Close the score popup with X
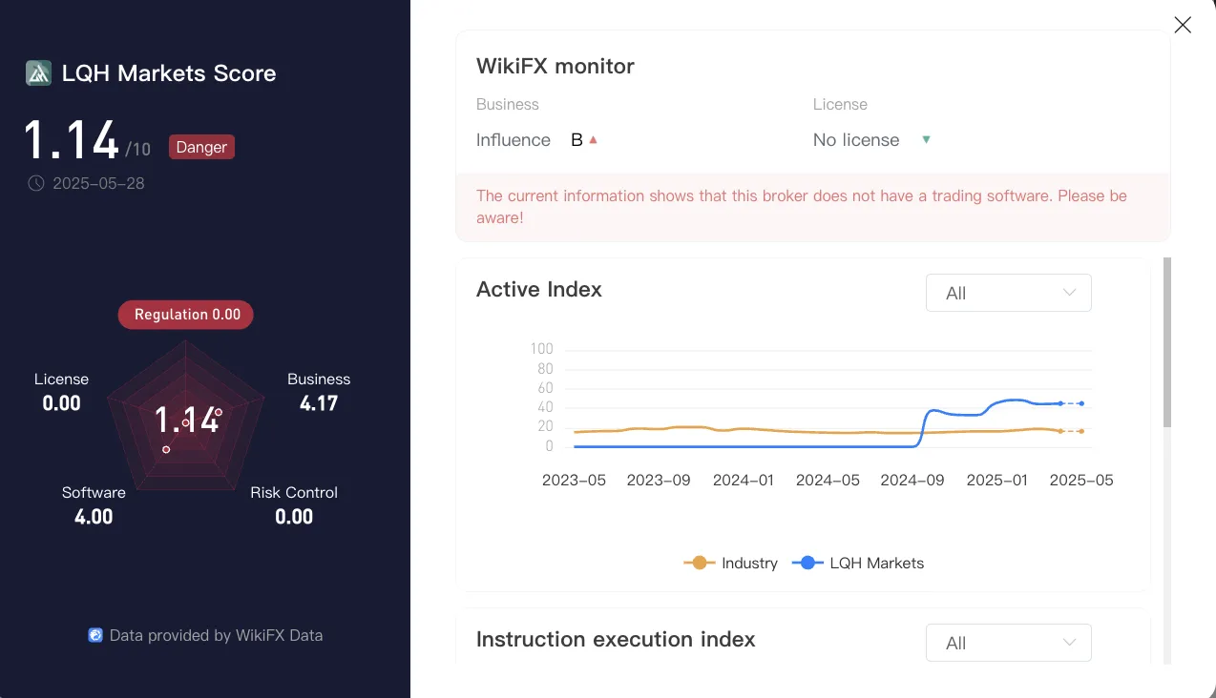This screenshot has height=698, width=1216. (1183, 26)
